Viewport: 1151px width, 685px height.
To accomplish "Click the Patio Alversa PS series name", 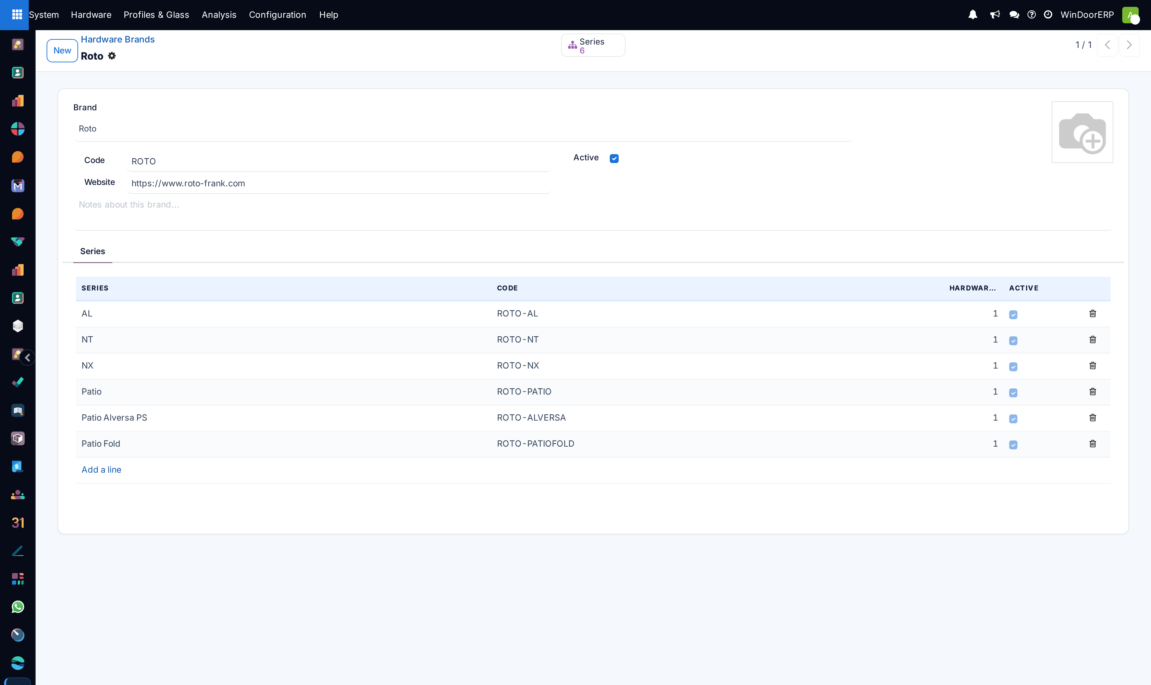I will [114, 418].
